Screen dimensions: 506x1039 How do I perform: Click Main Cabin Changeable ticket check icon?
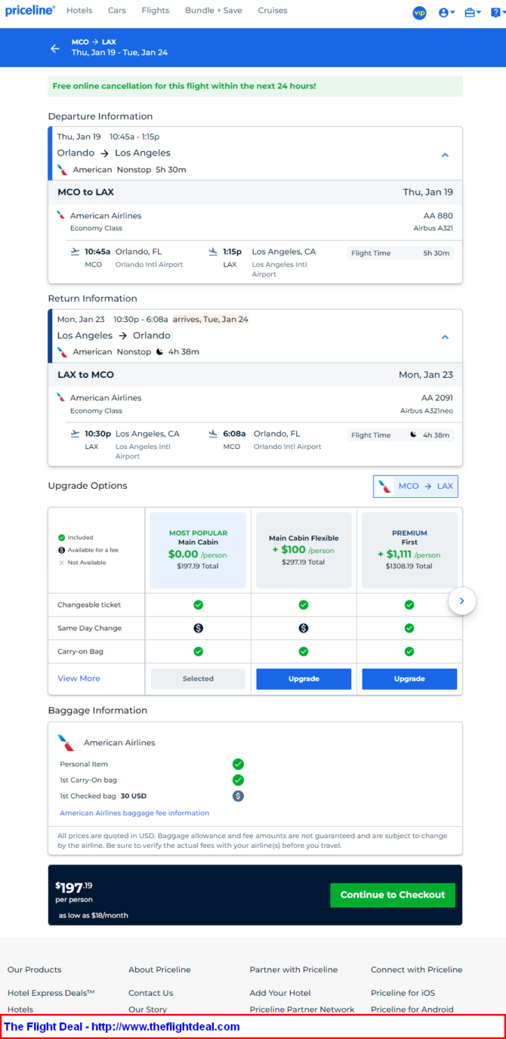[x=198, y=605]
